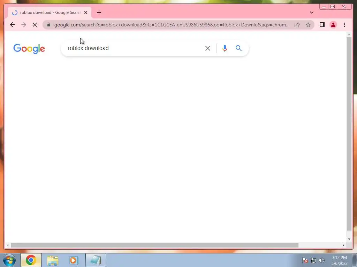Select the roblox download Google Search tab

pyautogui.click(x=50, y=13)
